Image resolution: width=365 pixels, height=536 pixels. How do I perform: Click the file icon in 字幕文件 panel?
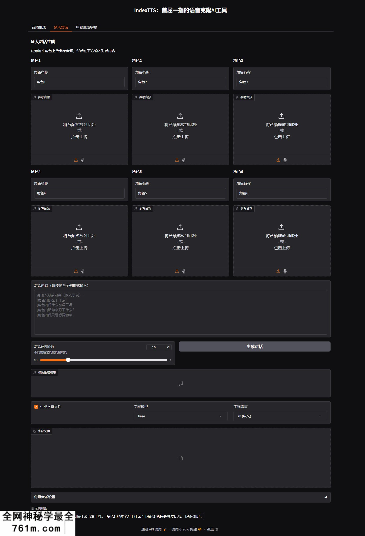[181, 458]
